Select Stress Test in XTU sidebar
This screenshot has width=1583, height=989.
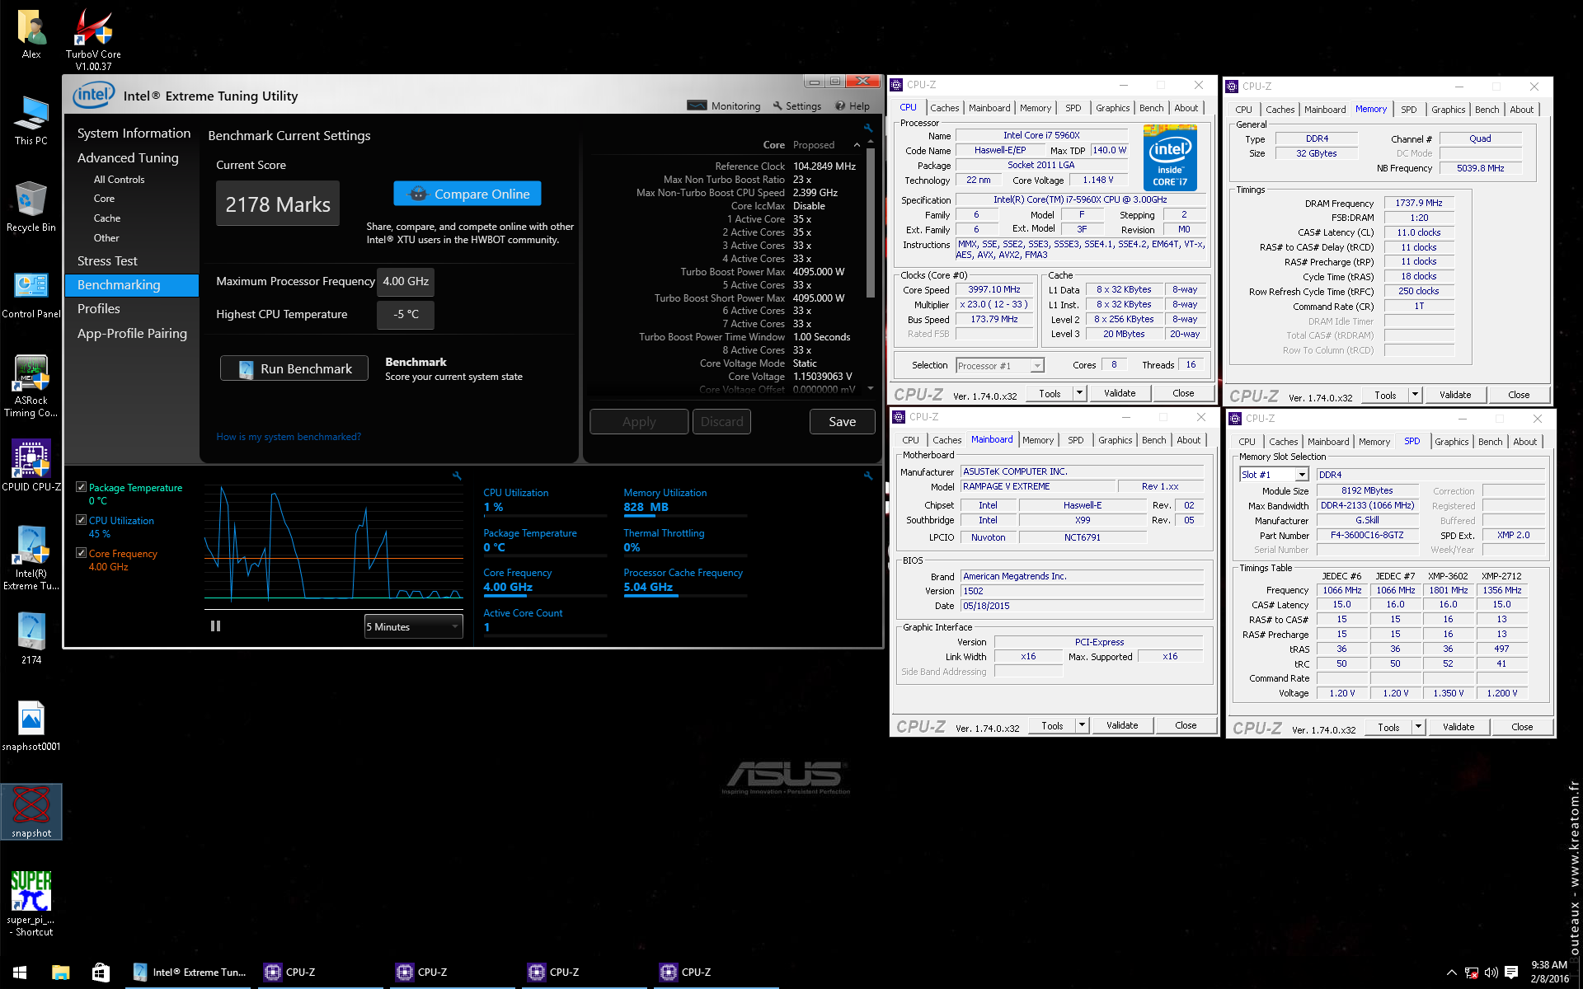(107, 260)
